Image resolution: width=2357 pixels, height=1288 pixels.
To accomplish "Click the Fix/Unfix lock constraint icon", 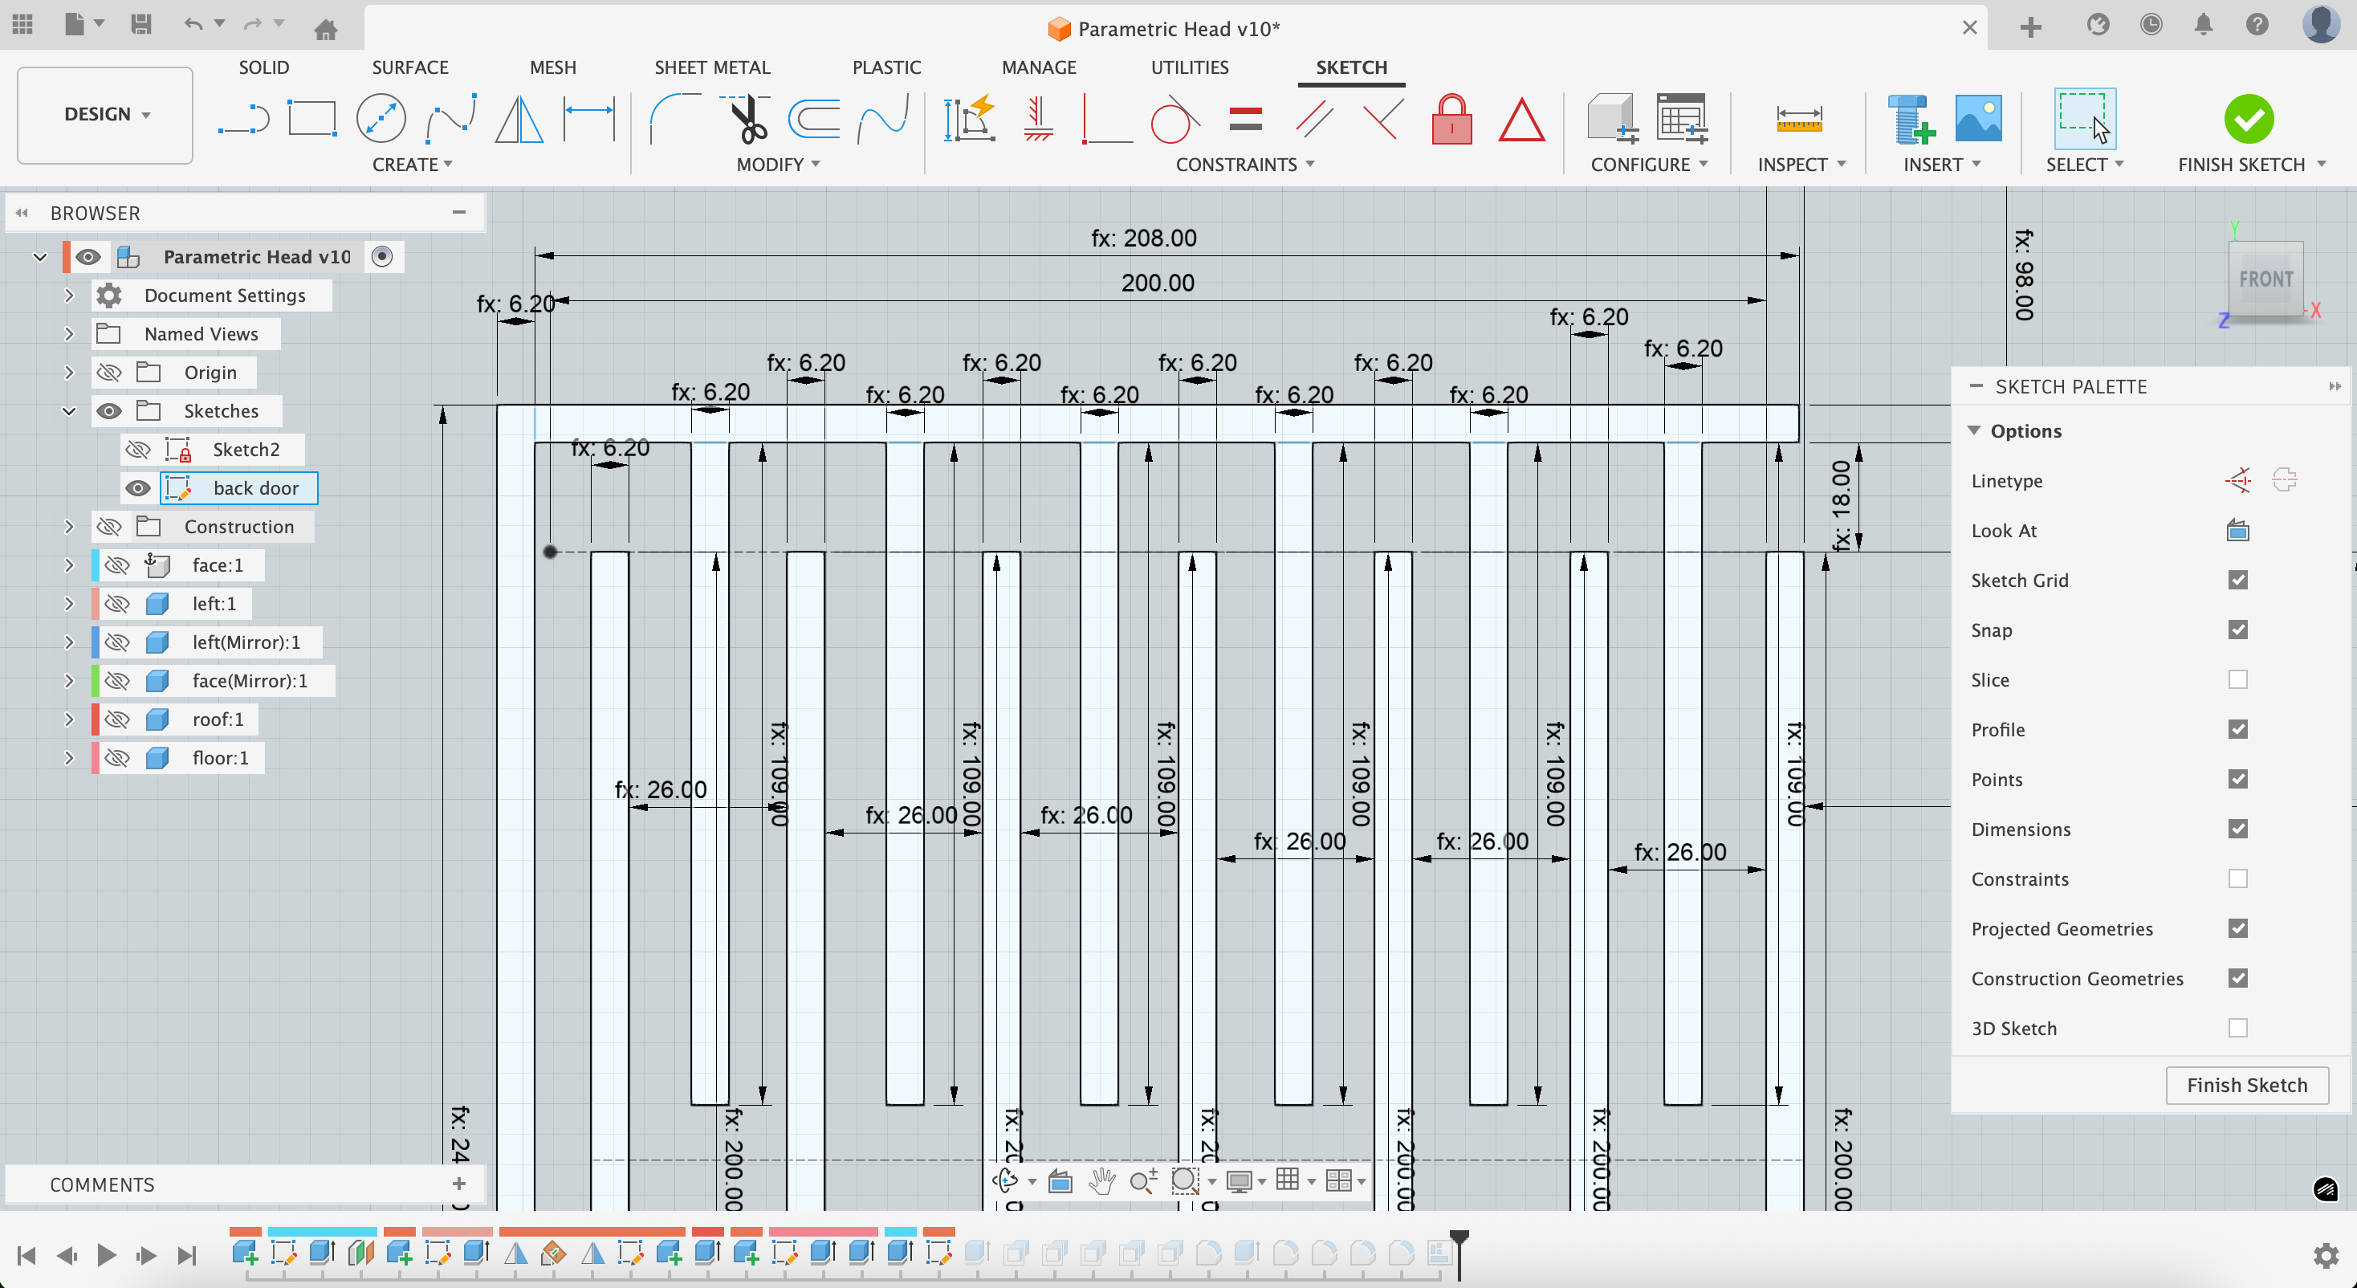I will tap(1451, 120).
